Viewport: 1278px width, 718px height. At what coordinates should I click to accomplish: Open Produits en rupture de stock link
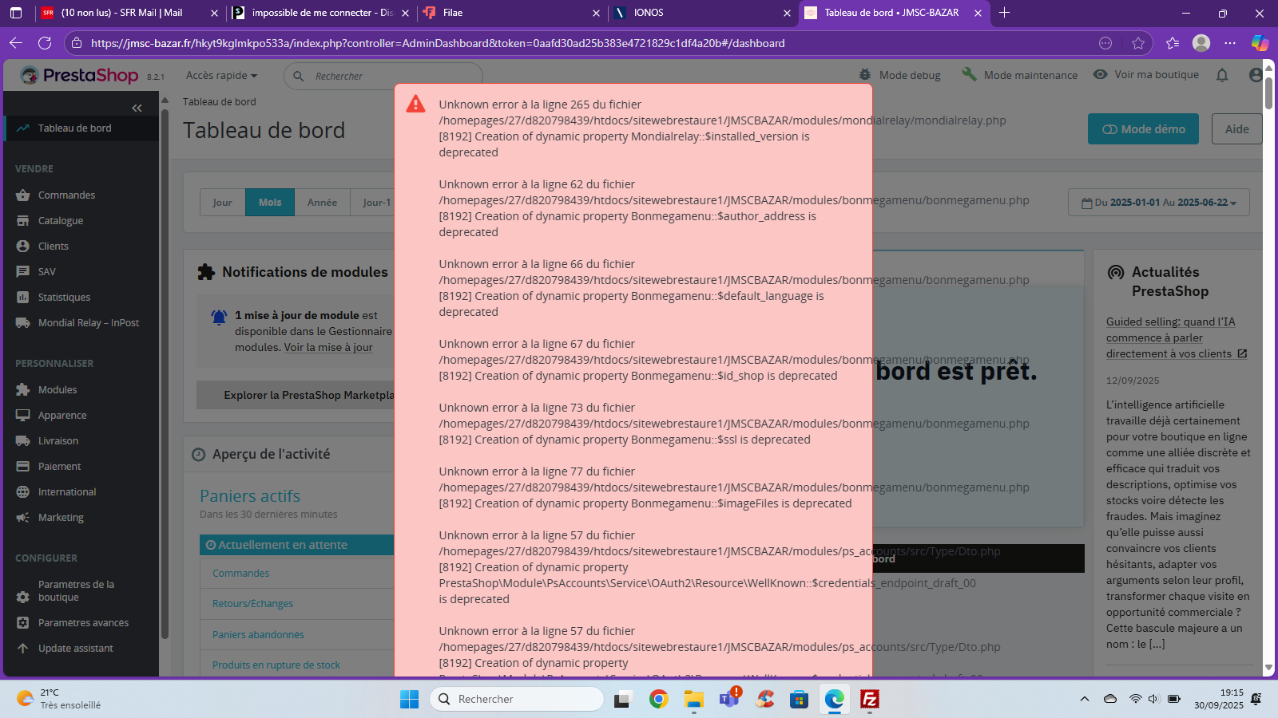coord(276,665)
